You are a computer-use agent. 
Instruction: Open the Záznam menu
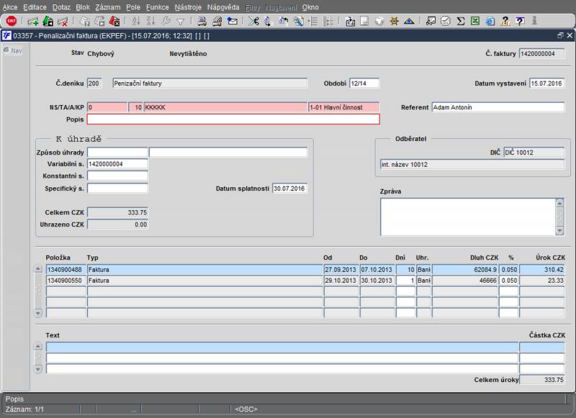(x=107, y=6)
